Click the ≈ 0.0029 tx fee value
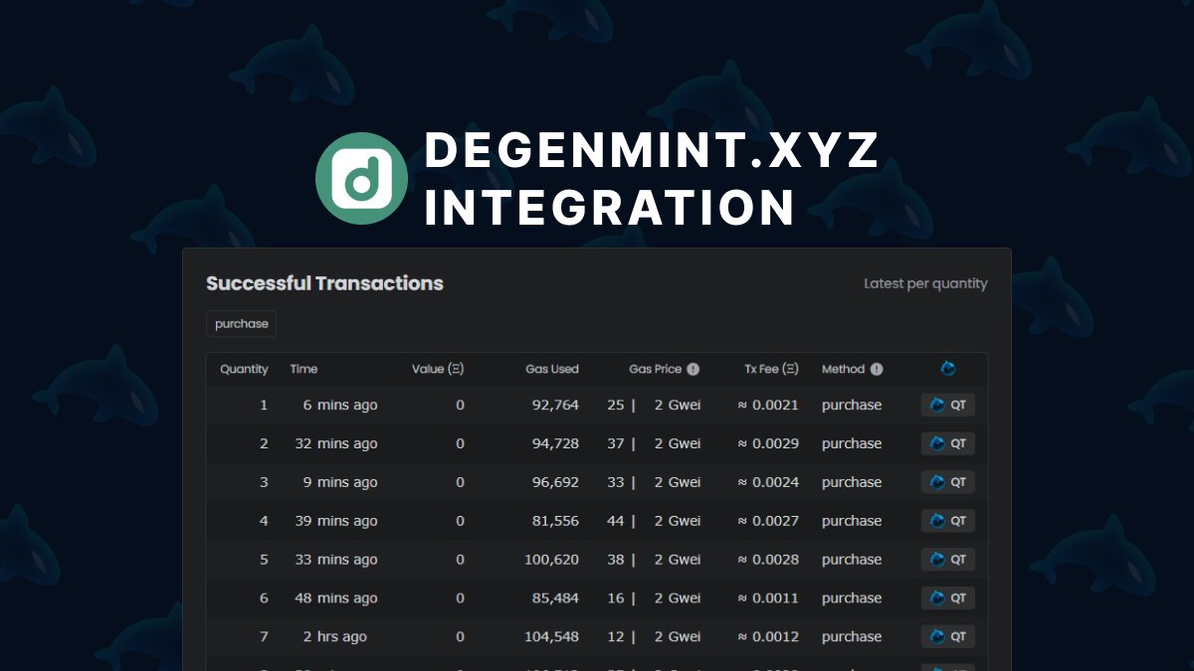Viewport: 1194px width, 671px height. click(768, 443)
